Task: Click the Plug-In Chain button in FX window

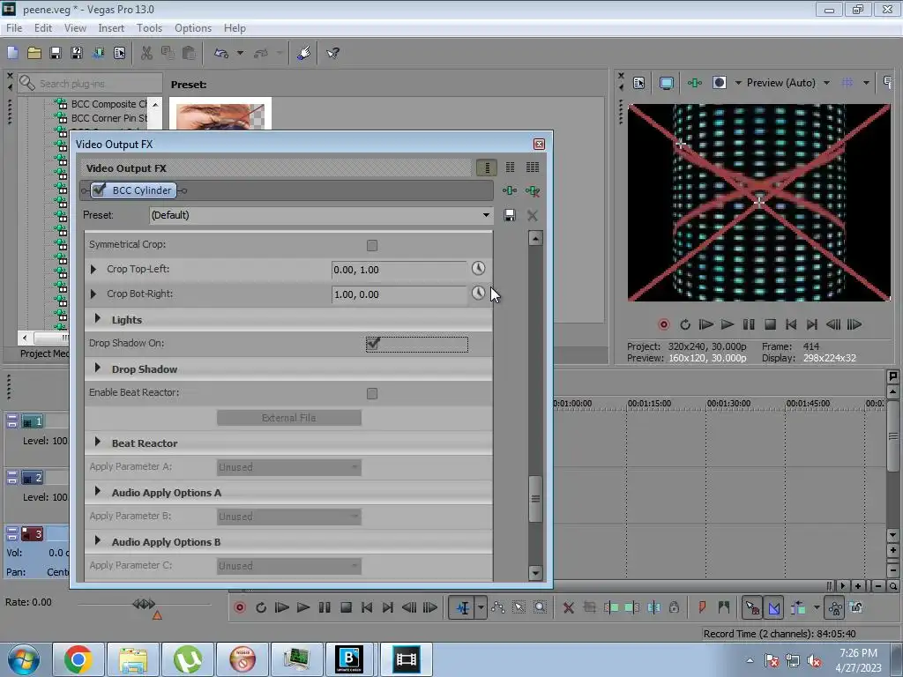Action: (x=510, y=190)
